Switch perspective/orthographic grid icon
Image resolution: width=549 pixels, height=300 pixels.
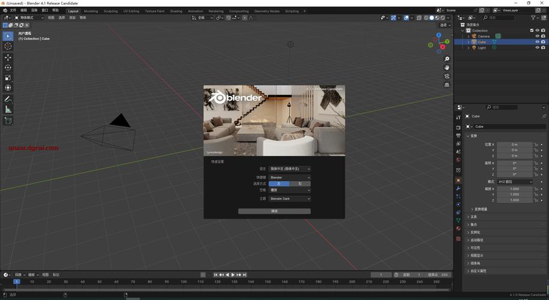(447, 85)
